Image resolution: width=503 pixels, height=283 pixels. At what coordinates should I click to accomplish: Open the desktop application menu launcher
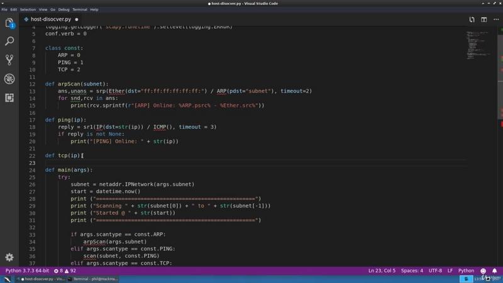(7, 279)
